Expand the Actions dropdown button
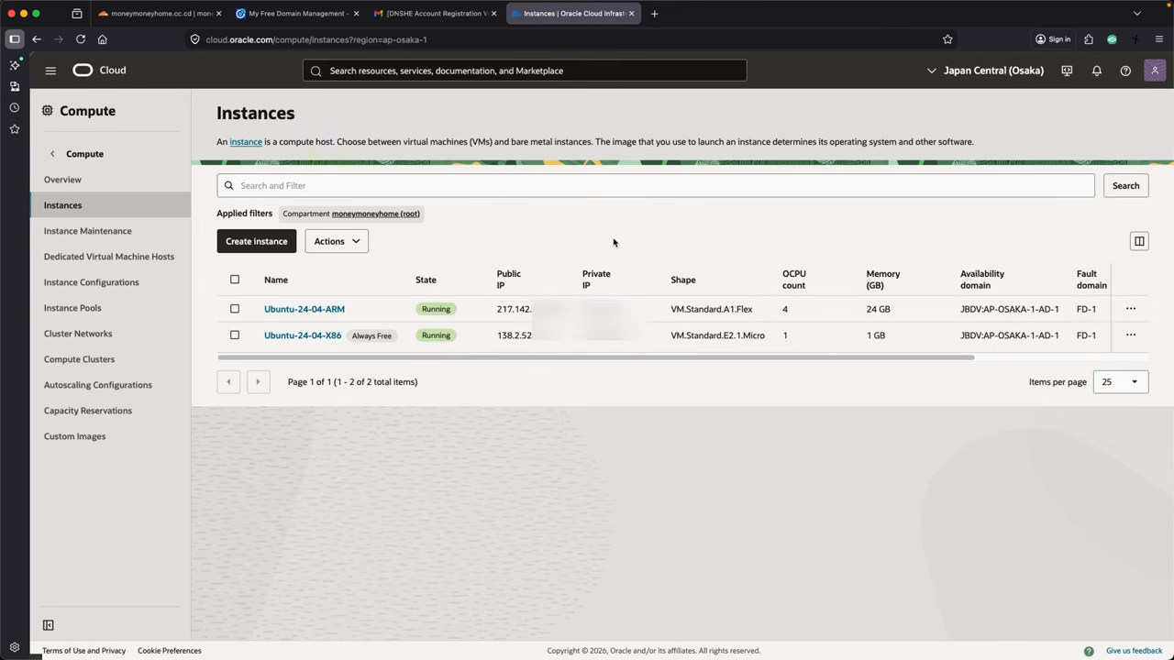Screen dimensions: 1174x660 [x=337, y=241]
